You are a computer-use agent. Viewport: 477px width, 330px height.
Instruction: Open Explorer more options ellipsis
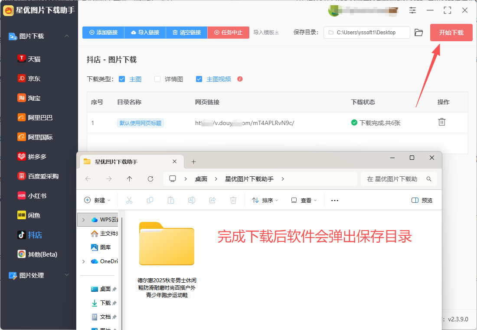[335, 200]
